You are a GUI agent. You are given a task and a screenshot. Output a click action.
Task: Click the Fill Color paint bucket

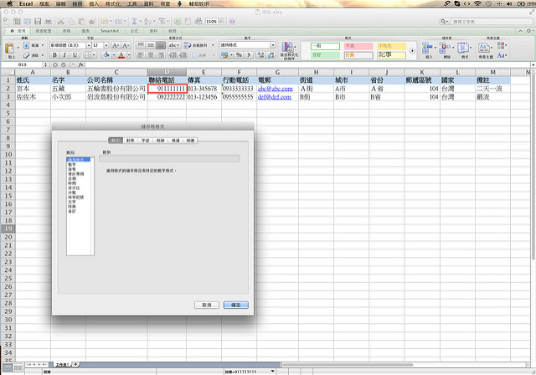pos(106,55)
